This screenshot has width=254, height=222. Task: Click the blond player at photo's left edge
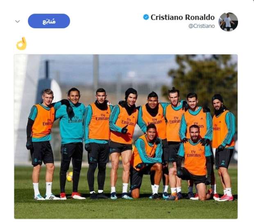[42, 144]
